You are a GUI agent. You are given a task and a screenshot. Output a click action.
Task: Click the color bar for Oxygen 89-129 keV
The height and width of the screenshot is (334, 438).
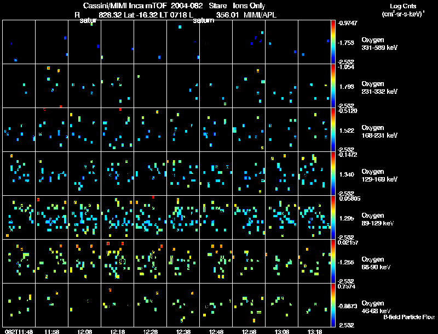tap(334, 217)
